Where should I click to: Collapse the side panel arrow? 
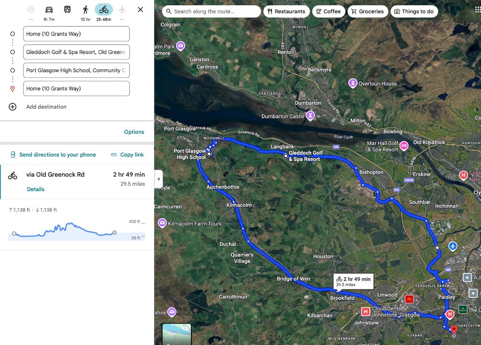point(158,179)
